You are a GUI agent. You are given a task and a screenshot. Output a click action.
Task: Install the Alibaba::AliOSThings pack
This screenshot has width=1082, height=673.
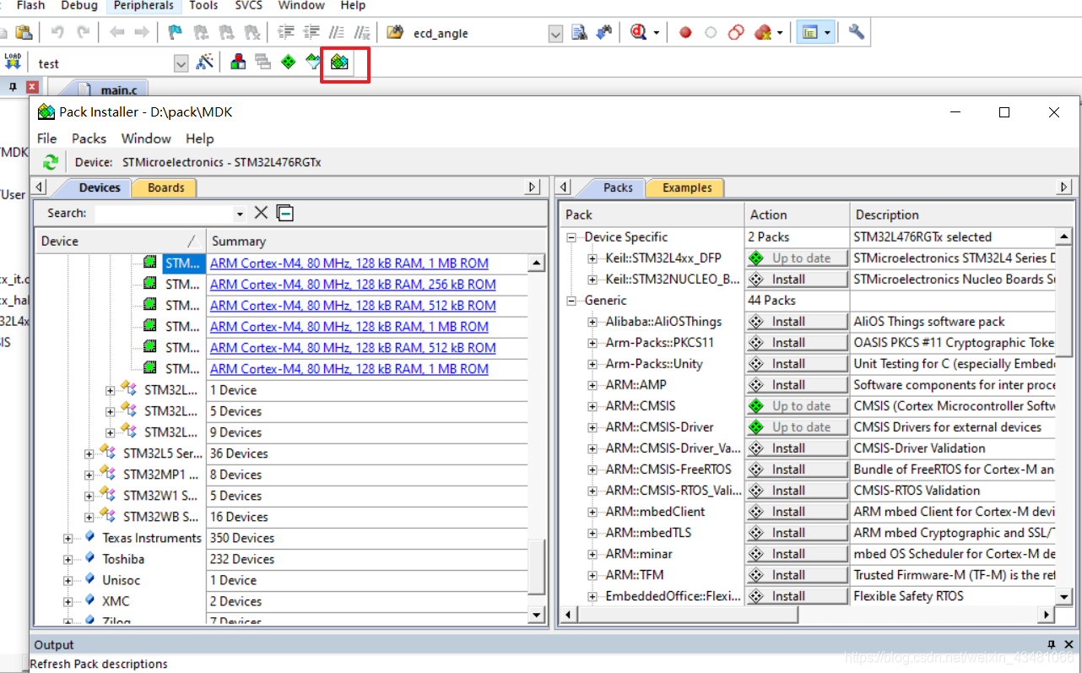[797, 321]
